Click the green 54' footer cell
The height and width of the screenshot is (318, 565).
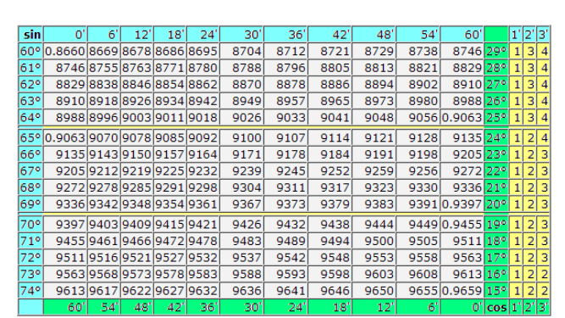[104, 307]
